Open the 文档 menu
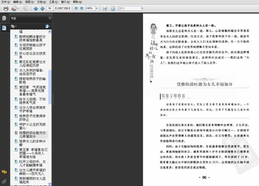 tap(41, 2)
